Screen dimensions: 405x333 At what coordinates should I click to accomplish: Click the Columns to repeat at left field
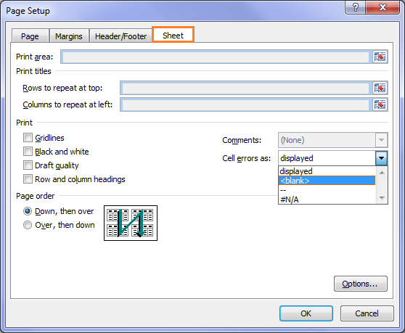coord(246,104)
